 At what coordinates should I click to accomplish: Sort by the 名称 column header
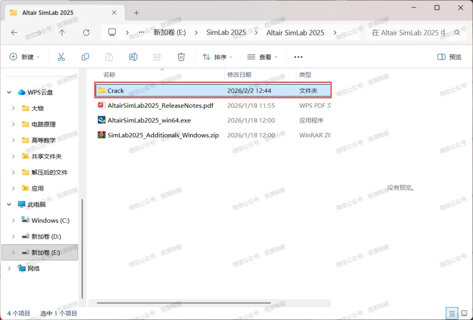[109, 75]
